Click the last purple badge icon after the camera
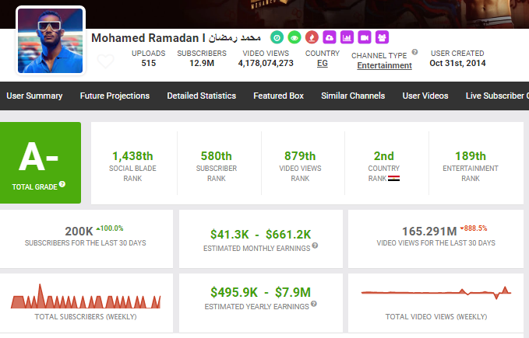 coord(382,37)
